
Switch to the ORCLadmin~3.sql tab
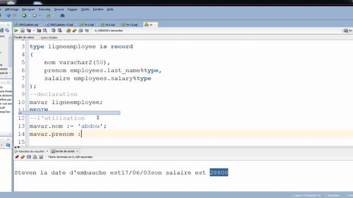point(61,24)
